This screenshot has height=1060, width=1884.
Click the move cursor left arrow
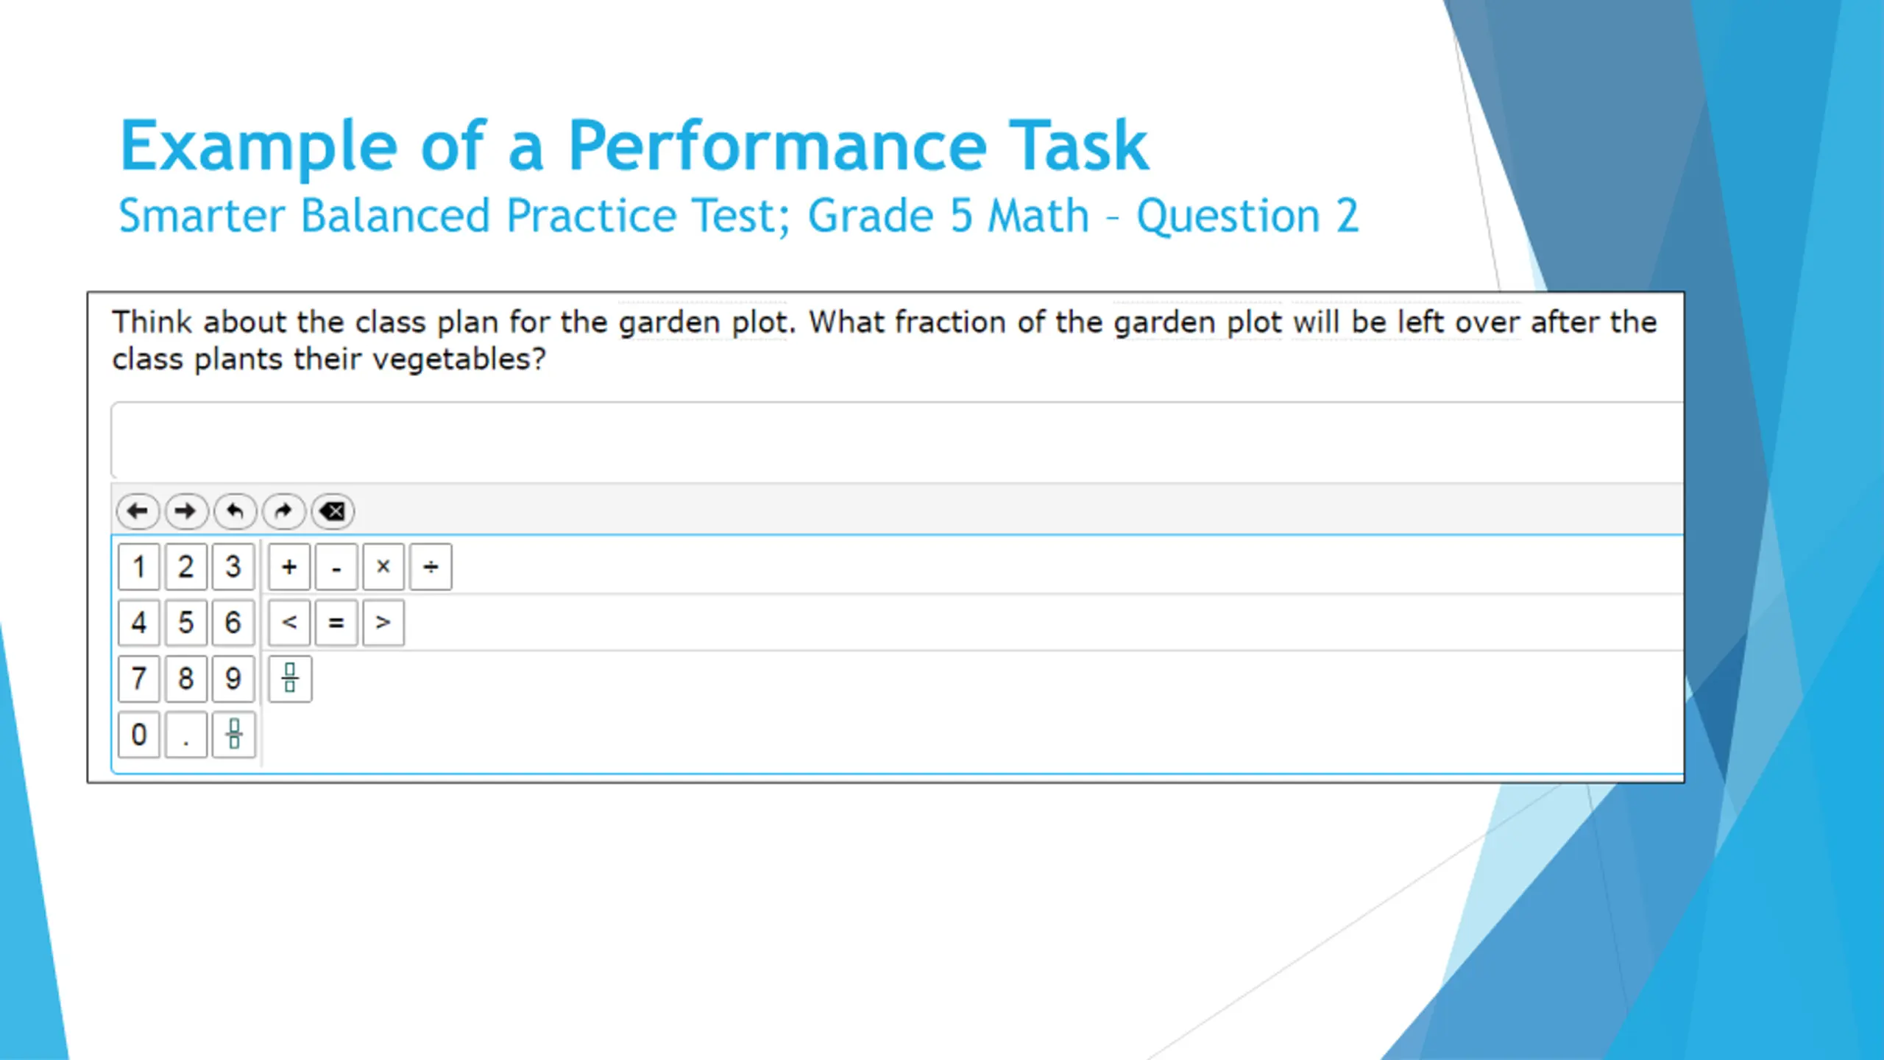[138, 511]
